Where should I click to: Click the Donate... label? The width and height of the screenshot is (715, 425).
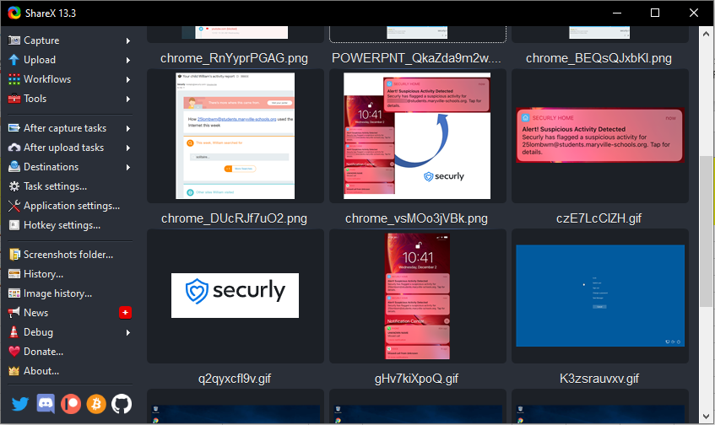43,352
